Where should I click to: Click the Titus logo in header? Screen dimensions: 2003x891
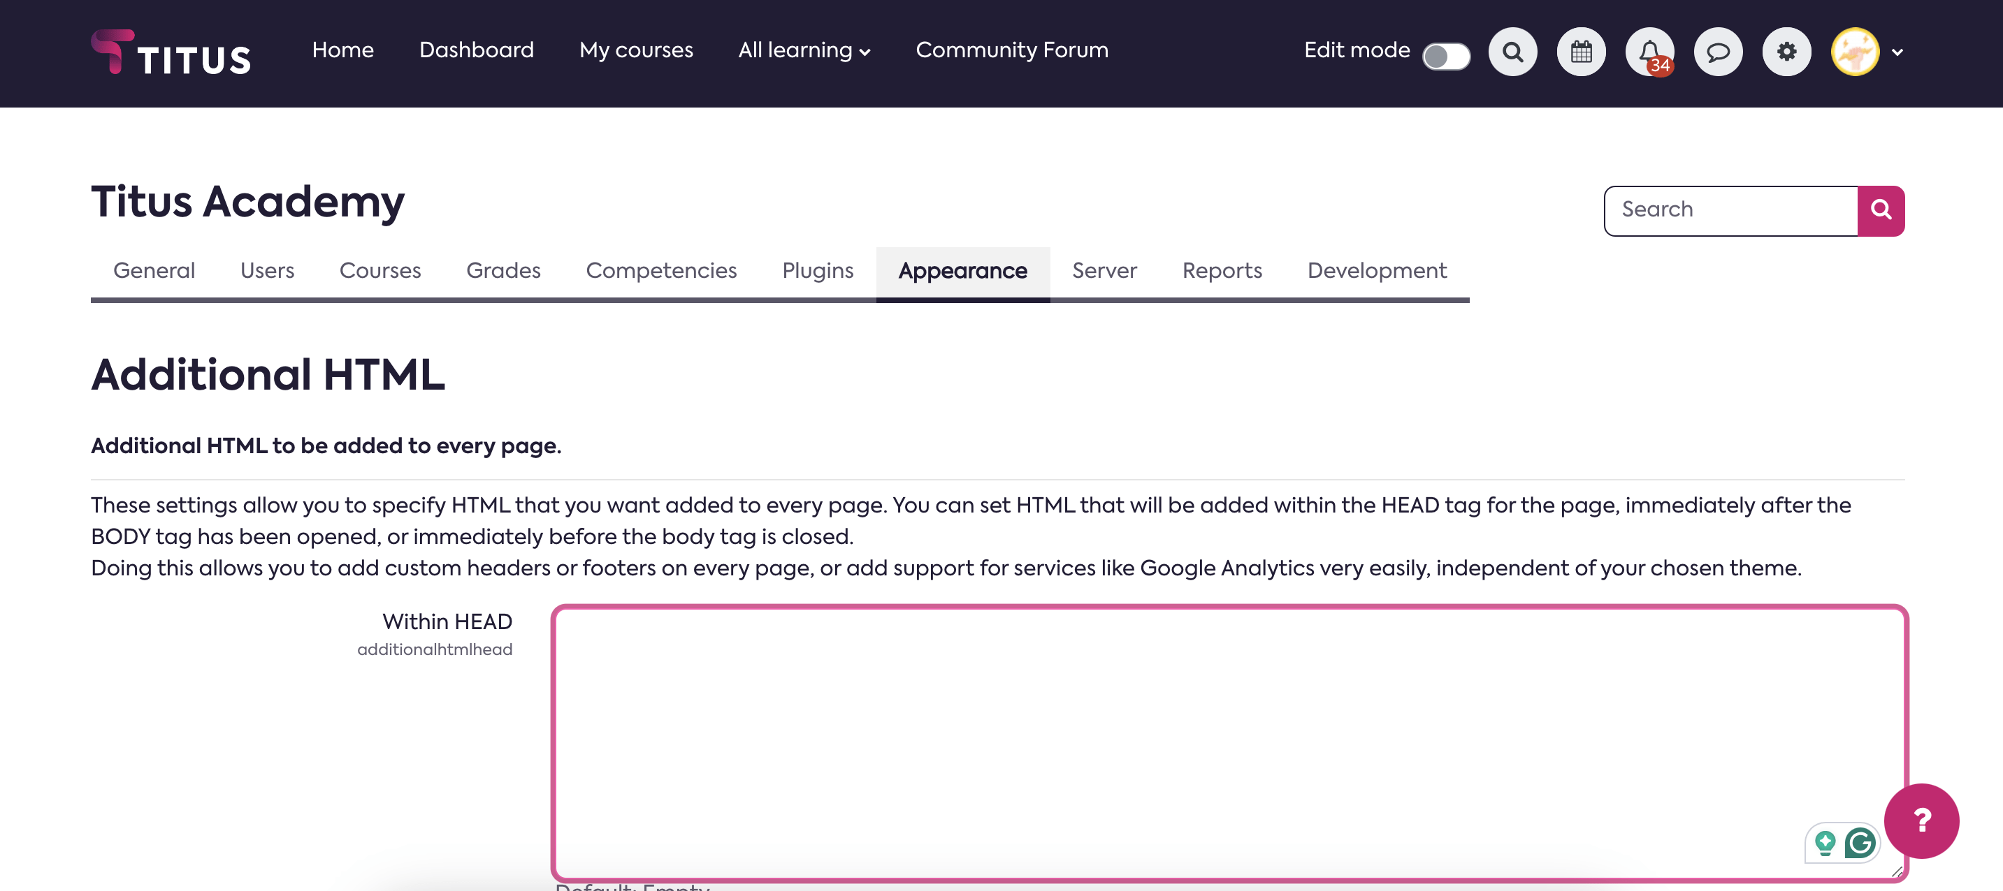(x=171, y=53)
